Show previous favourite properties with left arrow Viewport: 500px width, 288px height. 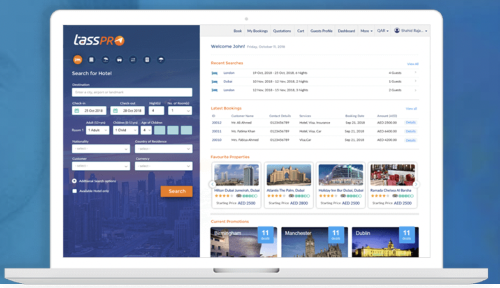212,184
